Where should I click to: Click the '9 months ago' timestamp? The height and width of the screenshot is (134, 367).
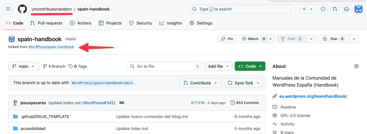[x=247, y=117]
